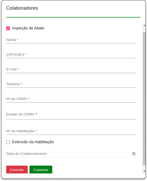Click the scrollbar down arrow

pyautogui.click(x=144, y=171)
